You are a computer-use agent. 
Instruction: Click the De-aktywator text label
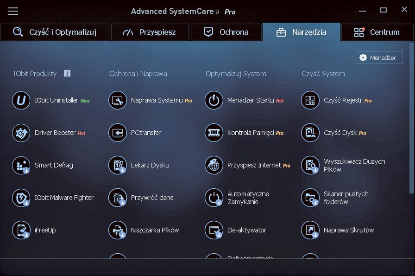[247, 230]
